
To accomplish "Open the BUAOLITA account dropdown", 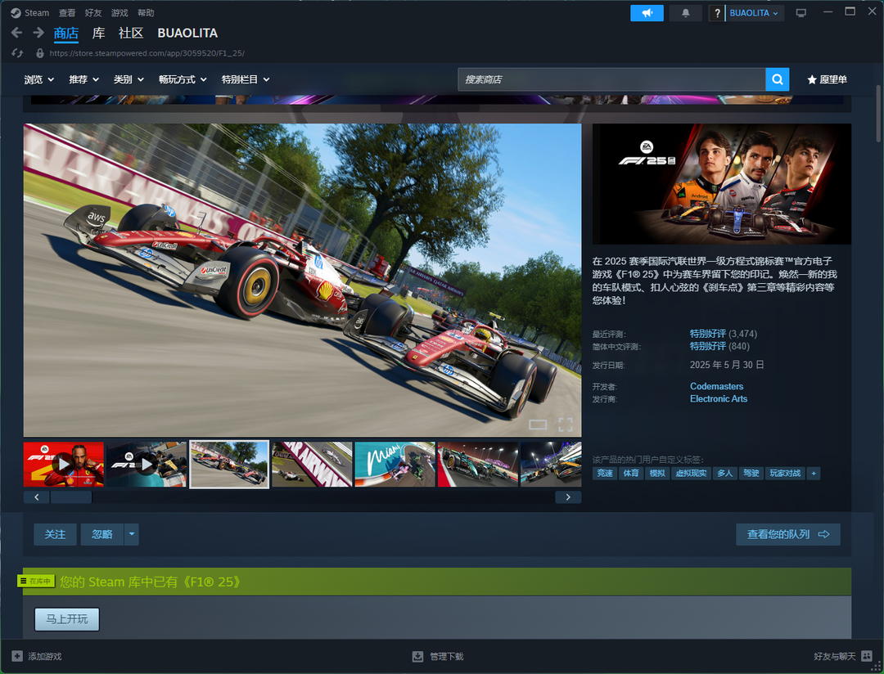I will pyautogui.click(x=755, y=13).
